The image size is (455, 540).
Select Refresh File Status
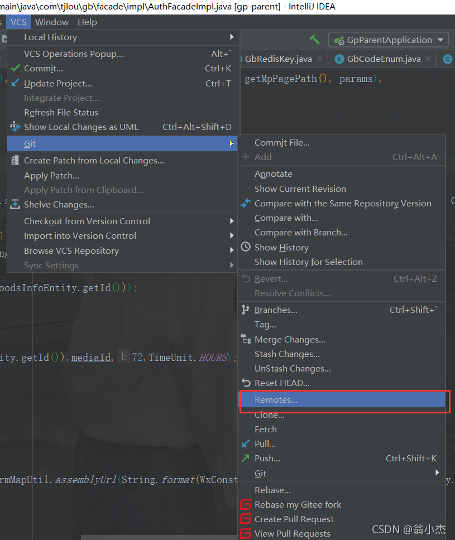pyautogui.click(x=123, y=112)
